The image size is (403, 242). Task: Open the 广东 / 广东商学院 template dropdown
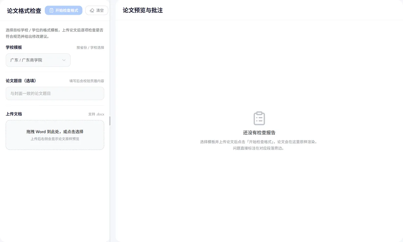click(38, 60)
